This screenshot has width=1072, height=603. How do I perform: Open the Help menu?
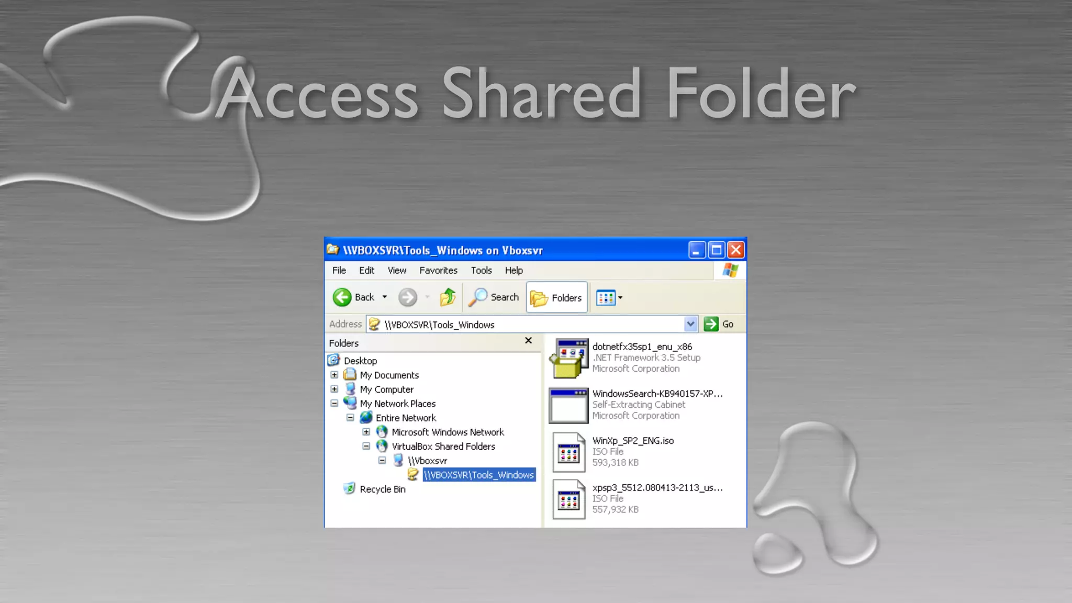[x=513, y=271]
